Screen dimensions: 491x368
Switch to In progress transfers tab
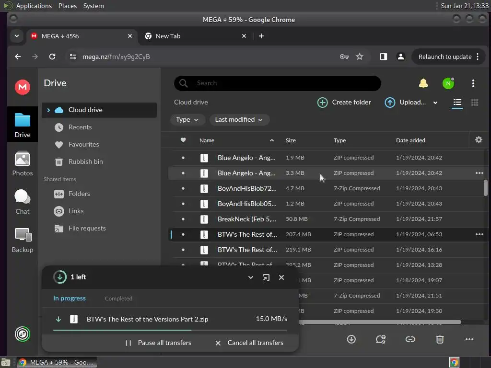(x=70, y=298)
